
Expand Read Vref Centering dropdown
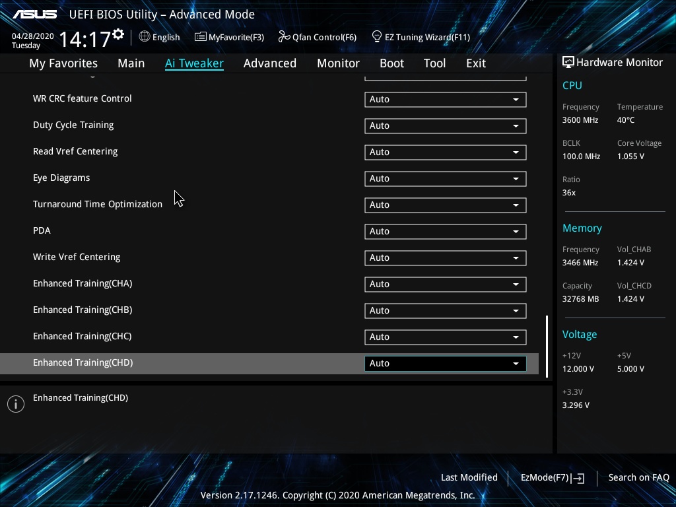coord(446,152)
